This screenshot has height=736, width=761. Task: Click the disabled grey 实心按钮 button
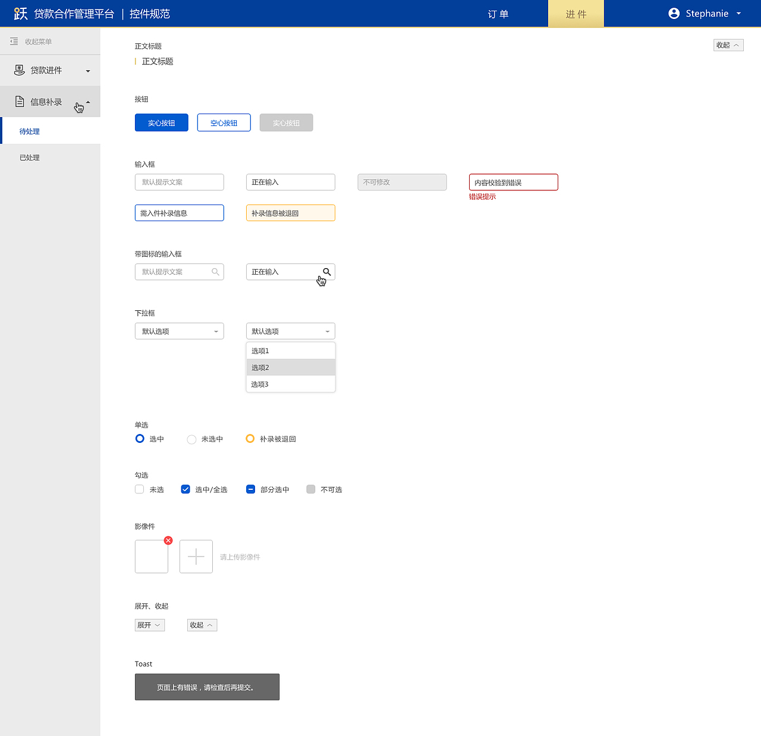287,122
